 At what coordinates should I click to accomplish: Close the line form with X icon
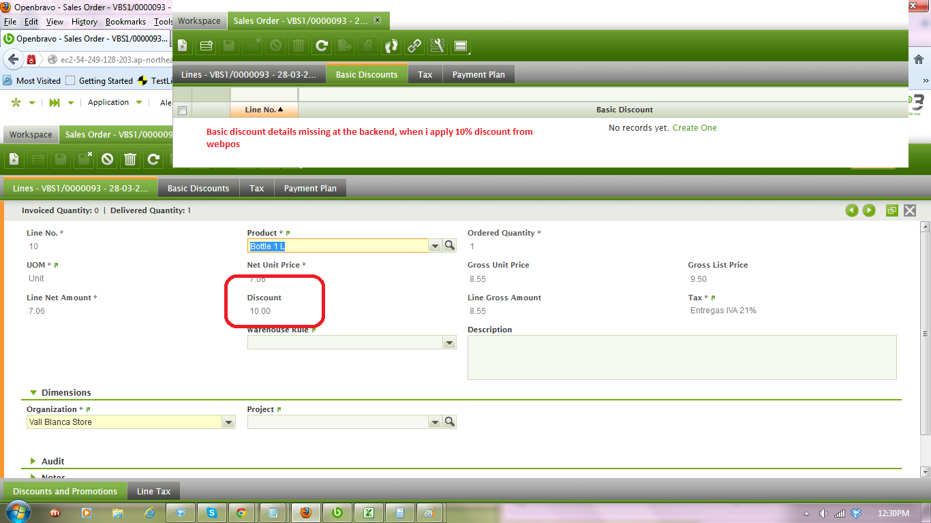[x=910, y=210]
